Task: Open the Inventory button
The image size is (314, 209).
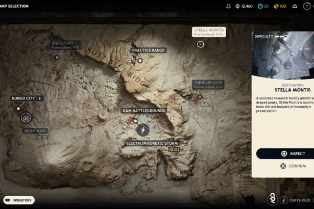Action: click(19, 200)
